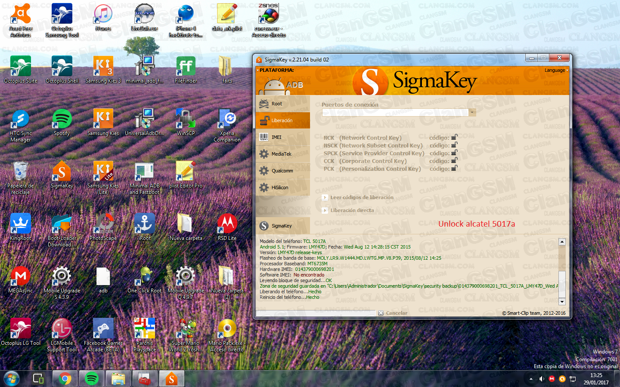Select RSD Lite desktop icon

point(227,227)
